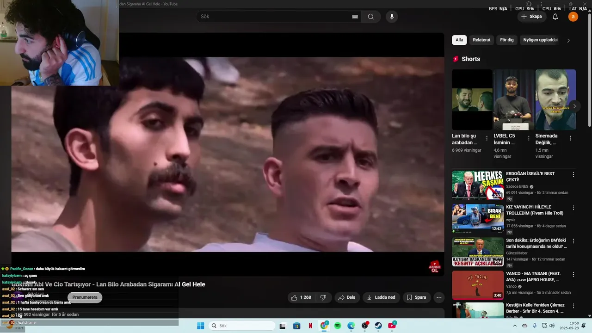592x333 pixels.
Task: Select the 'Nyligen uppladdat' filter chip
Action: click(541, 40)
